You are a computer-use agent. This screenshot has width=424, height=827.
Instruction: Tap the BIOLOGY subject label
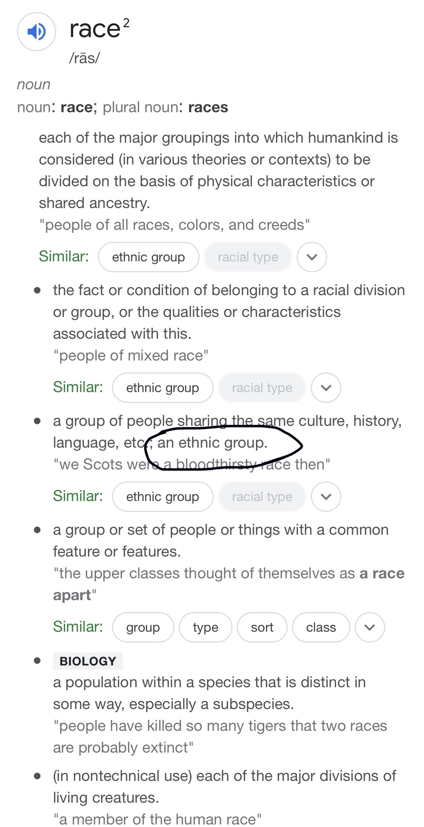pyautogui.click(x=88, y=661)
